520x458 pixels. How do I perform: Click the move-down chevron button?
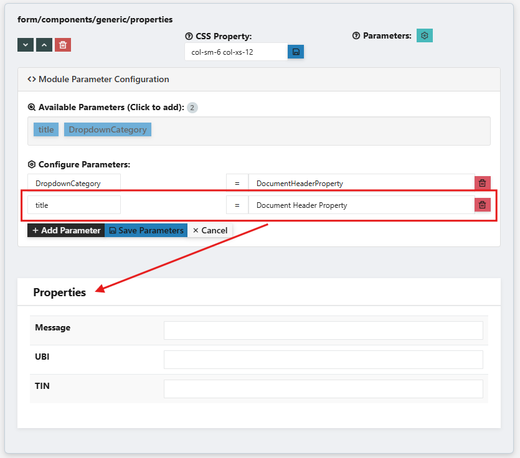coord(26,45)
